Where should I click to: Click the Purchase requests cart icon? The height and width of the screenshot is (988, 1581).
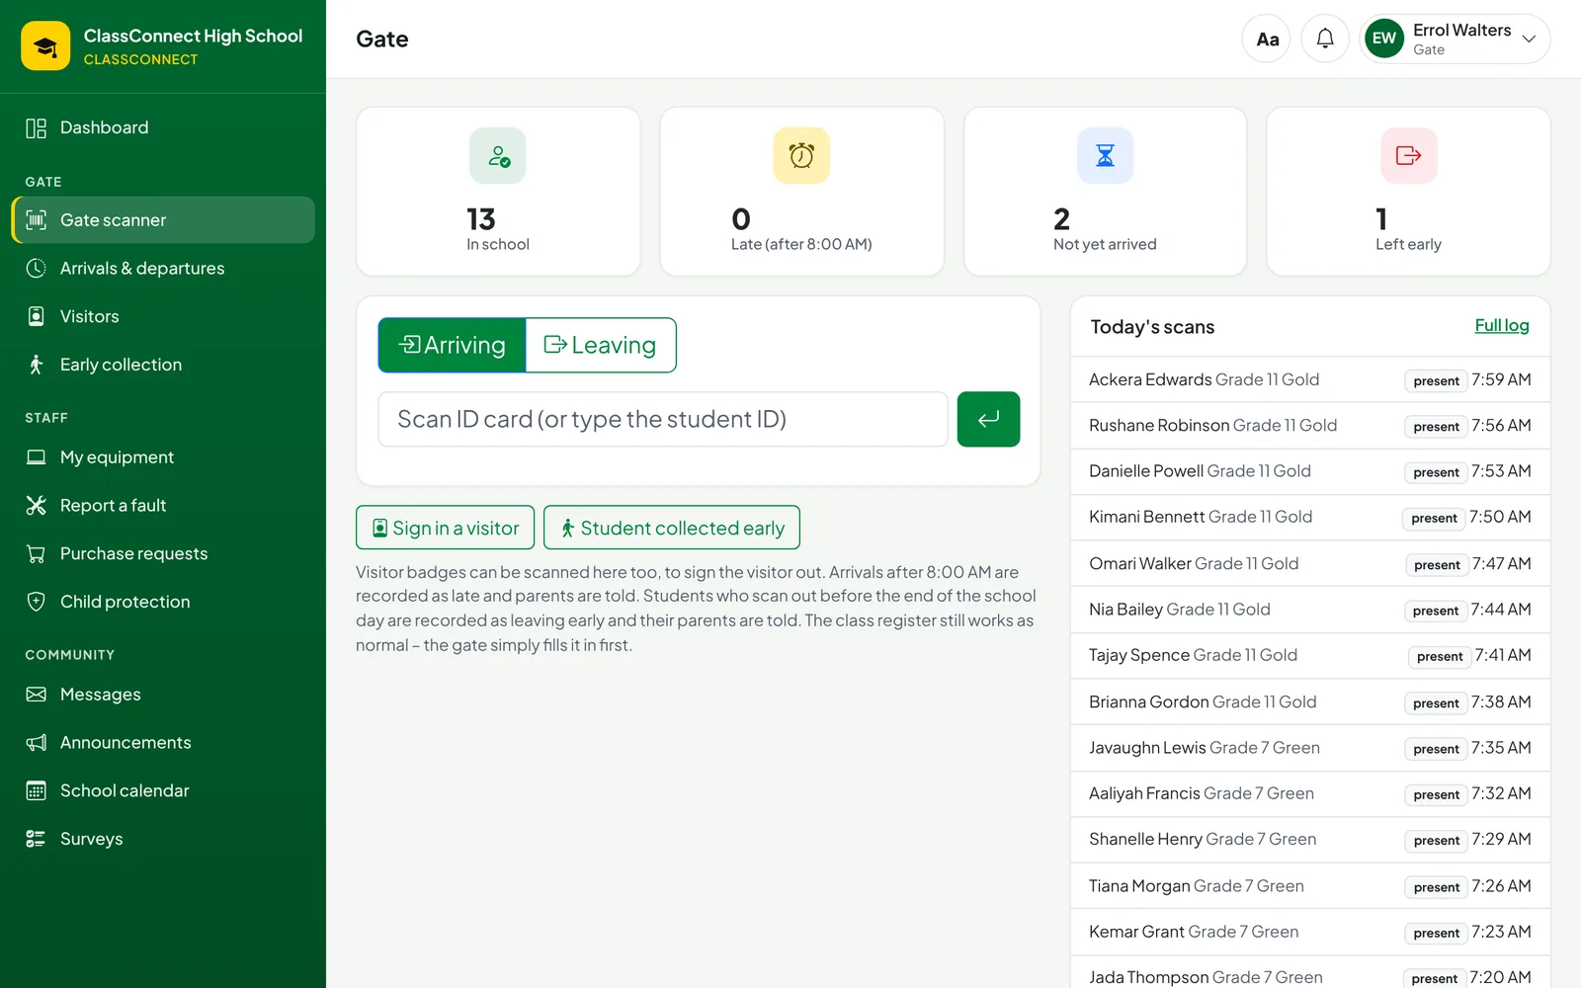coord(37,553)
